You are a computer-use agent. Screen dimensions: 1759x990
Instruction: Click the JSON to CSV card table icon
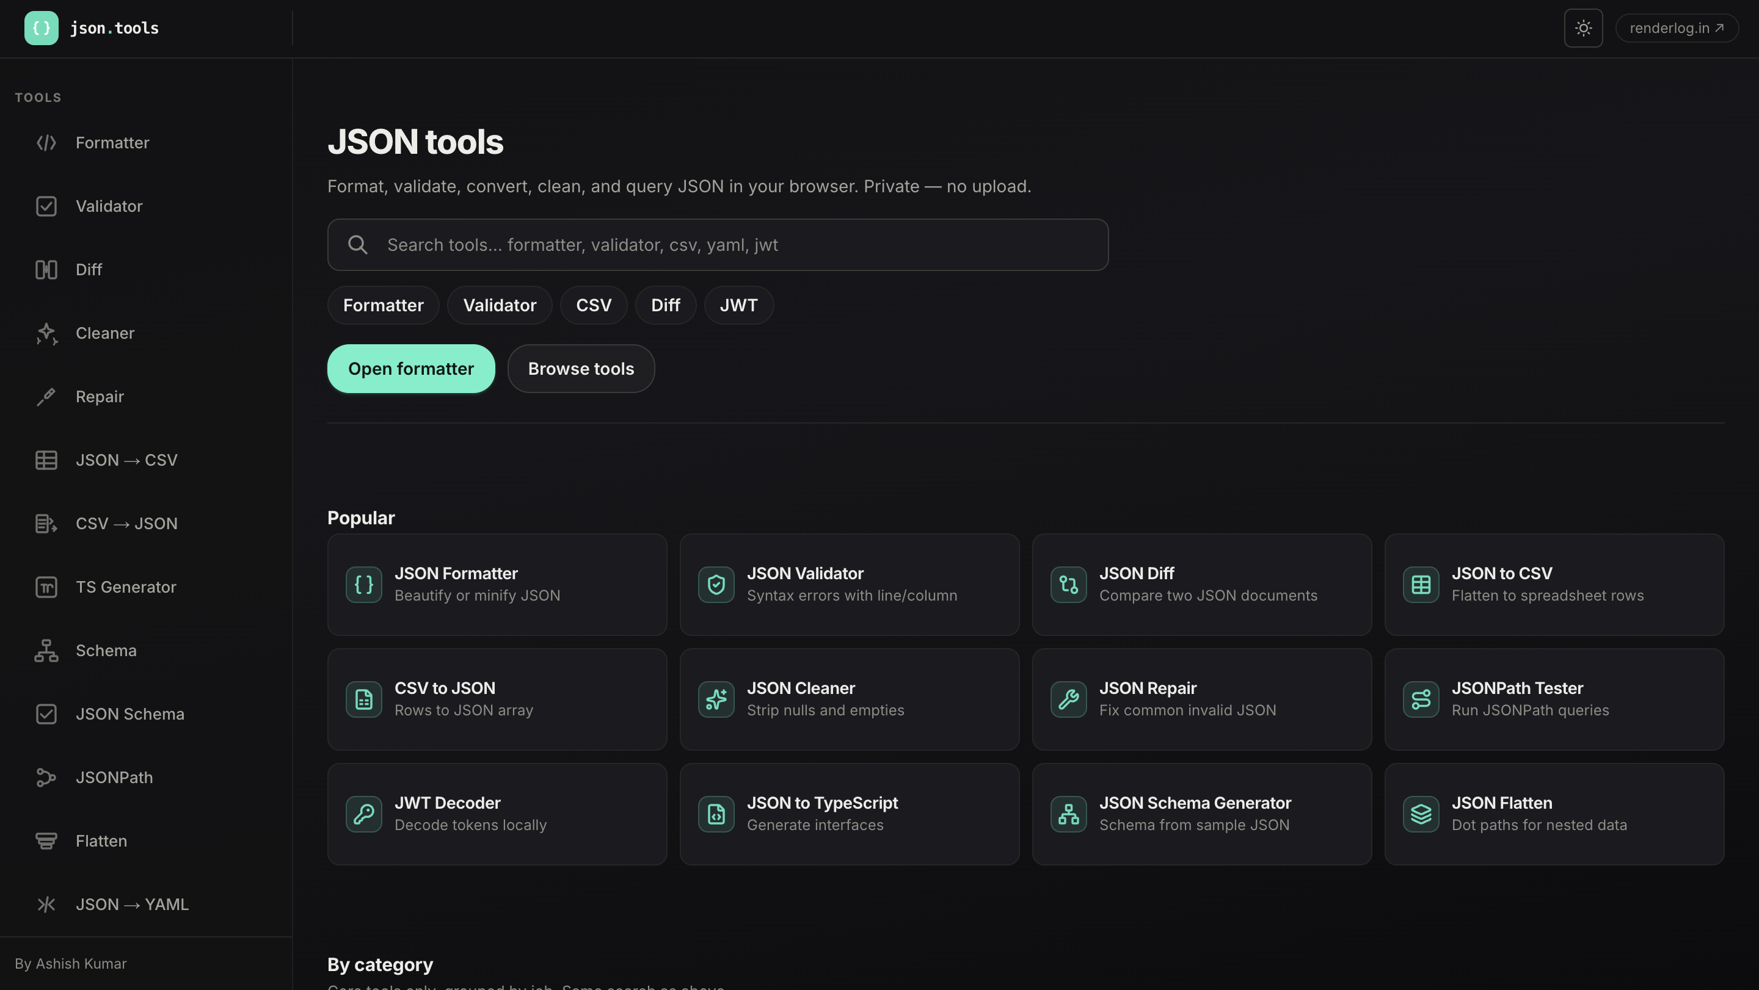point(1421,585)
